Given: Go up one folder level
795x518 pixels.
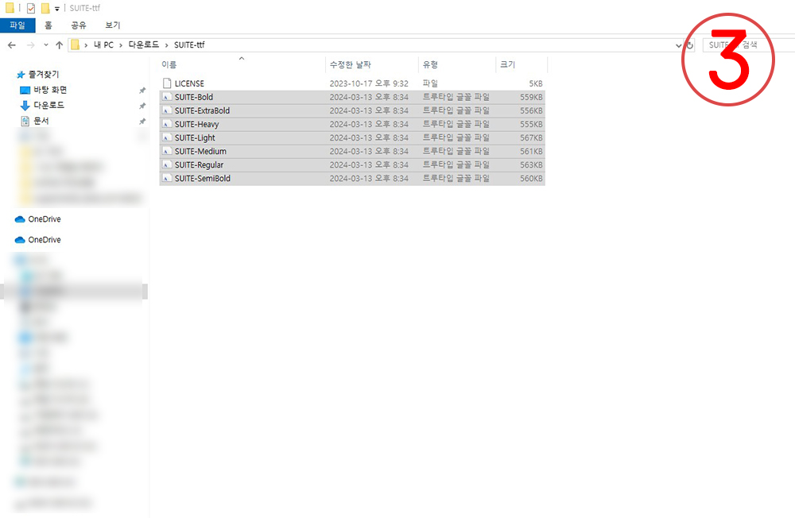Looking at the screenshot, I should (60, 45).
